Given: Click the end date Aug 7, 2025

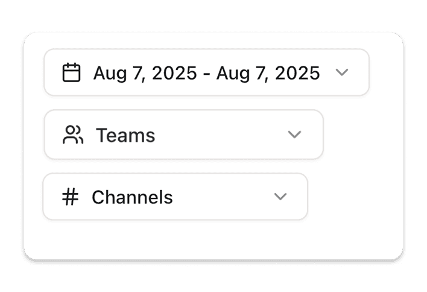Looking at the screenshot, I should click(268, 73).
